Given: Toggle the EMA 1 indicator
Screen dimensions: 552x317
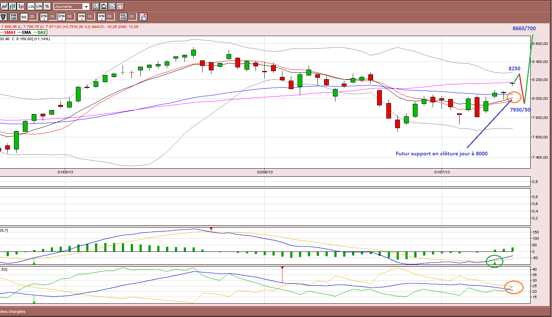Looking at the screenshot, I should click(44, 17).
